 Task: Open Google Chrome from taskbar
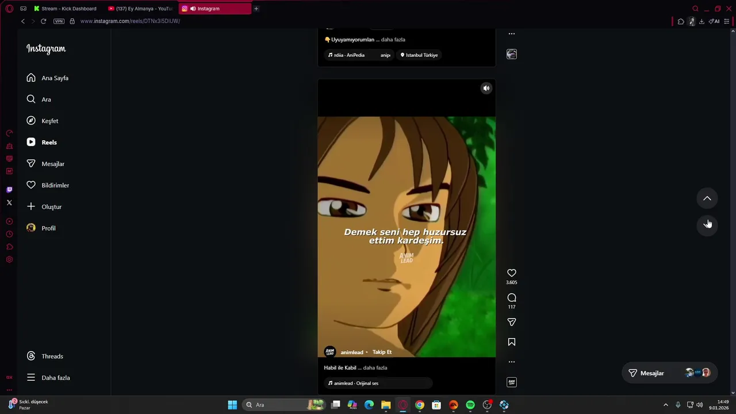click(420, 405)
